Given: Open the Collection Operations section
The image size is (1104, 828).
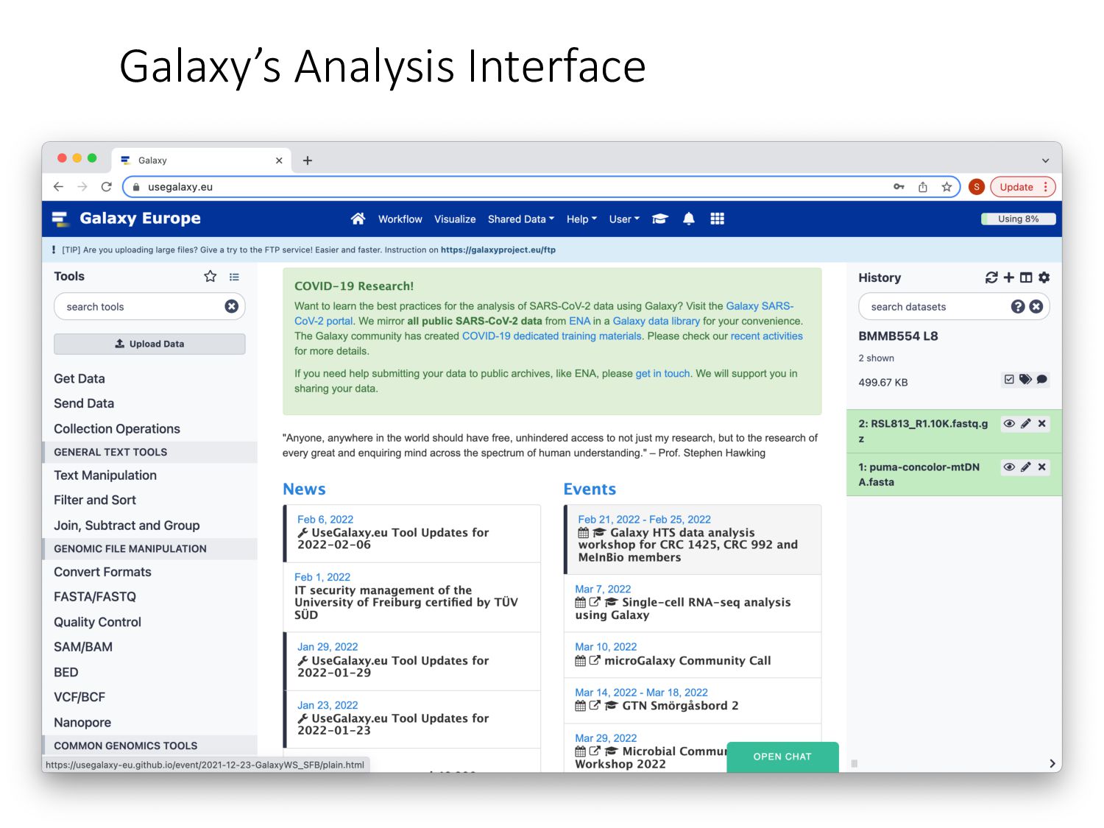Looking at the screenshot, I should tap(117, 428).
